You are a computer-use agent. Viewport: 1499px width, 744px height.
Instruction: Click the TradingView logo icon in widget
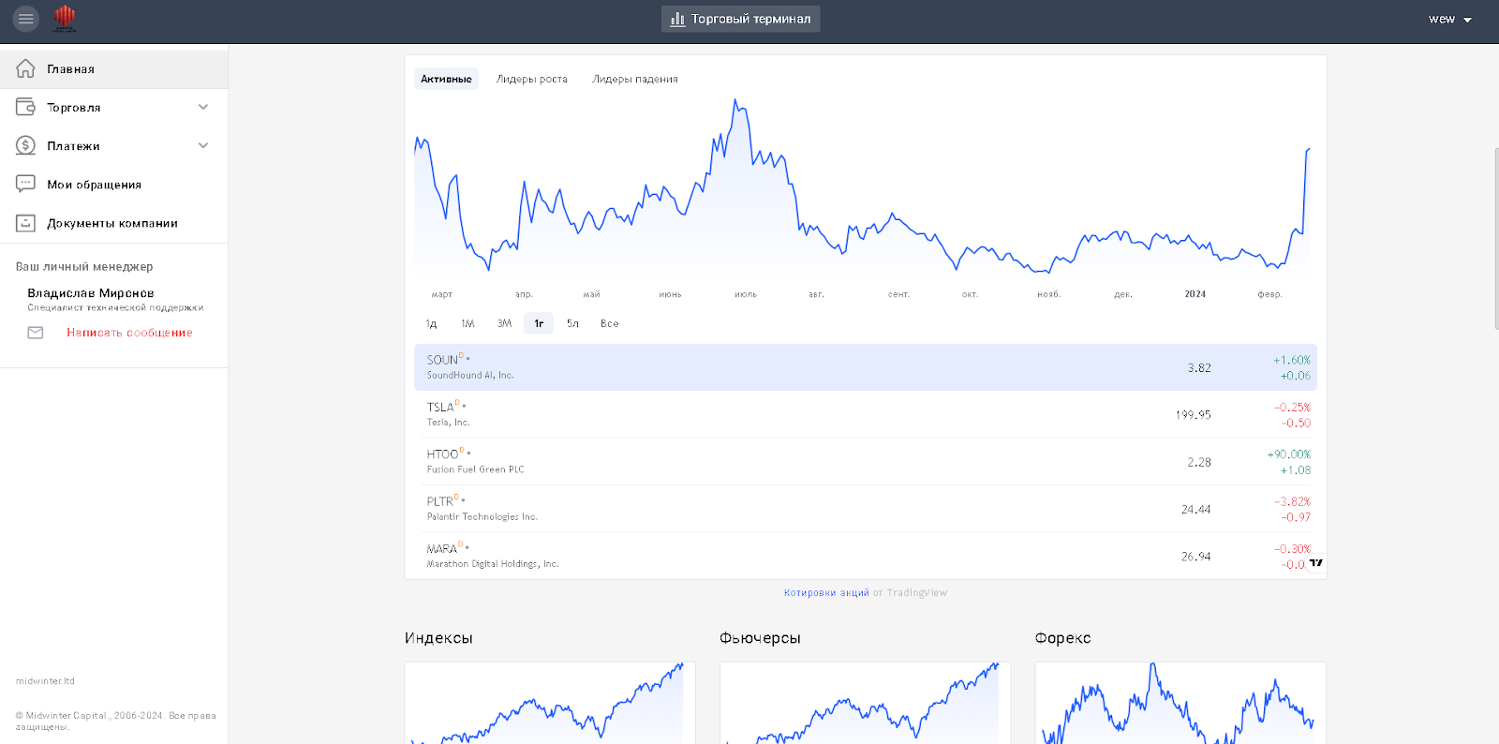pyautogui.click(x=1315, y=563)
